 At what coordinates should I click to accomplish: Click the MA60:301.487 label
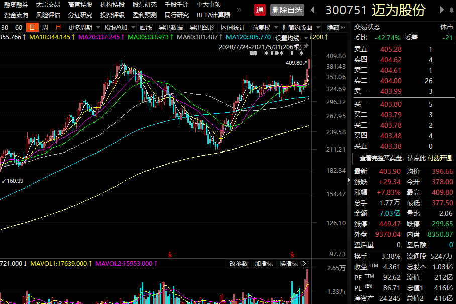200,37
